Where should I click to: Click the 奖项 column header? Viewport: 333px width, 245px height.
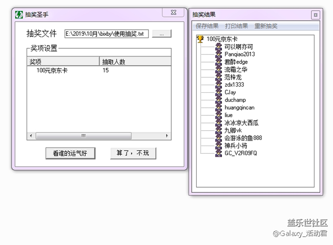coord(64,62)
